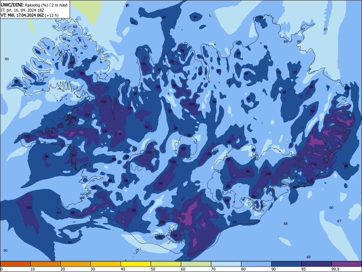Click the '20' legend tick label
362x272 pixels.
pyautogui.click(x=63, y=269)
